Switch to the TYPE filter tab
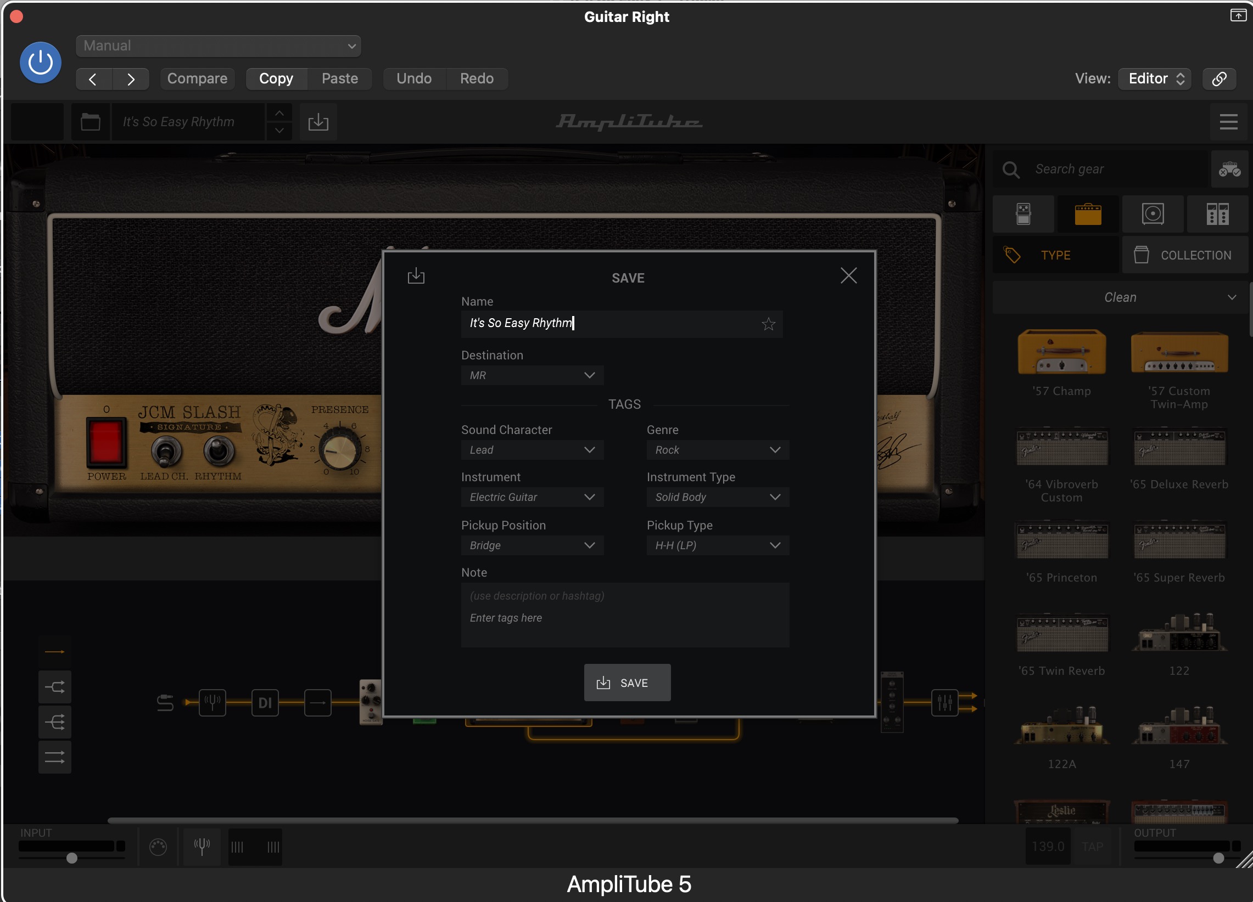1253x902 pixels. click(x=1056, y=255)
